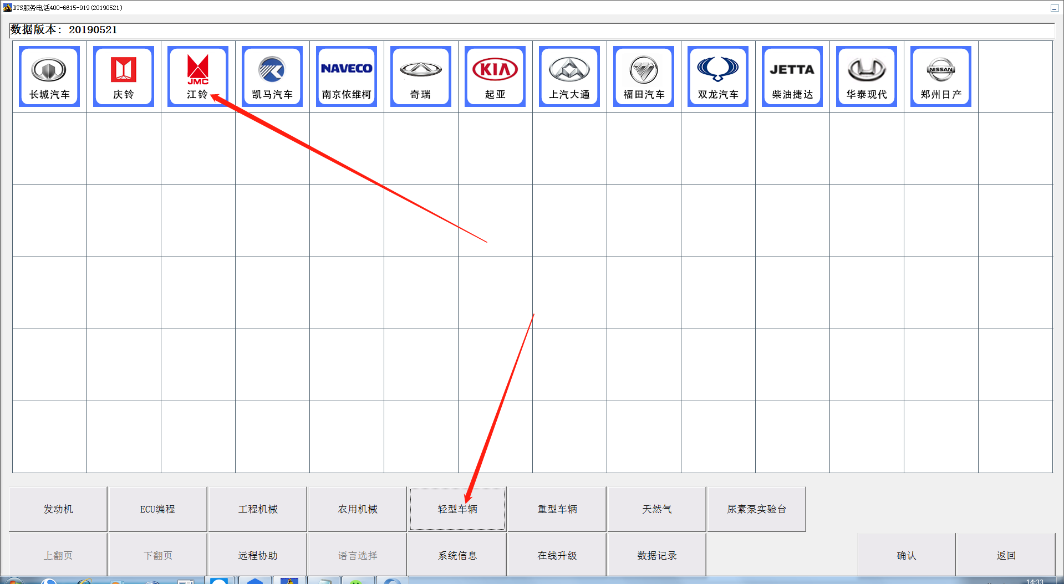
Task: Open the 柴油捷达 JETTA icon
Action: coord(792,76)
